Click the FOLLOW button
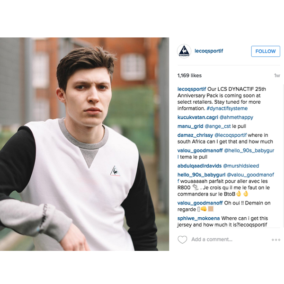Image resolution: width=284 pixels, height=284 pixels. click(266, 51)
